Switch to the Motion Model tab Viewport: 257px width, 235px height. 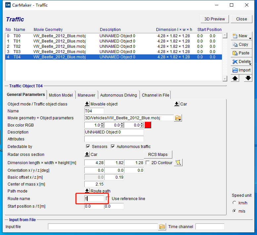(61, 95)
